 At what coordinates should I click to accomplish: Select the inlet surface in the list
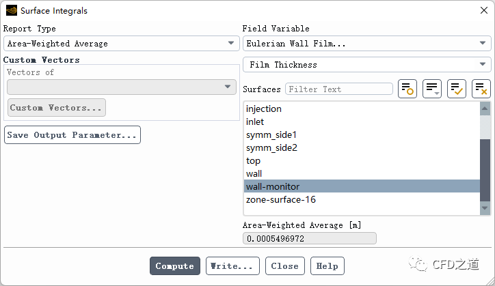point(255,122)
